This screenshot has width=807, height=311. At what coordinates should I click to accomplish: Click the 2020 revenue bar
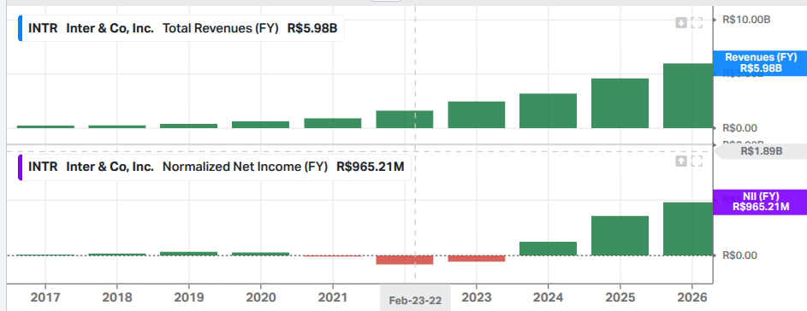click(260, 125)
